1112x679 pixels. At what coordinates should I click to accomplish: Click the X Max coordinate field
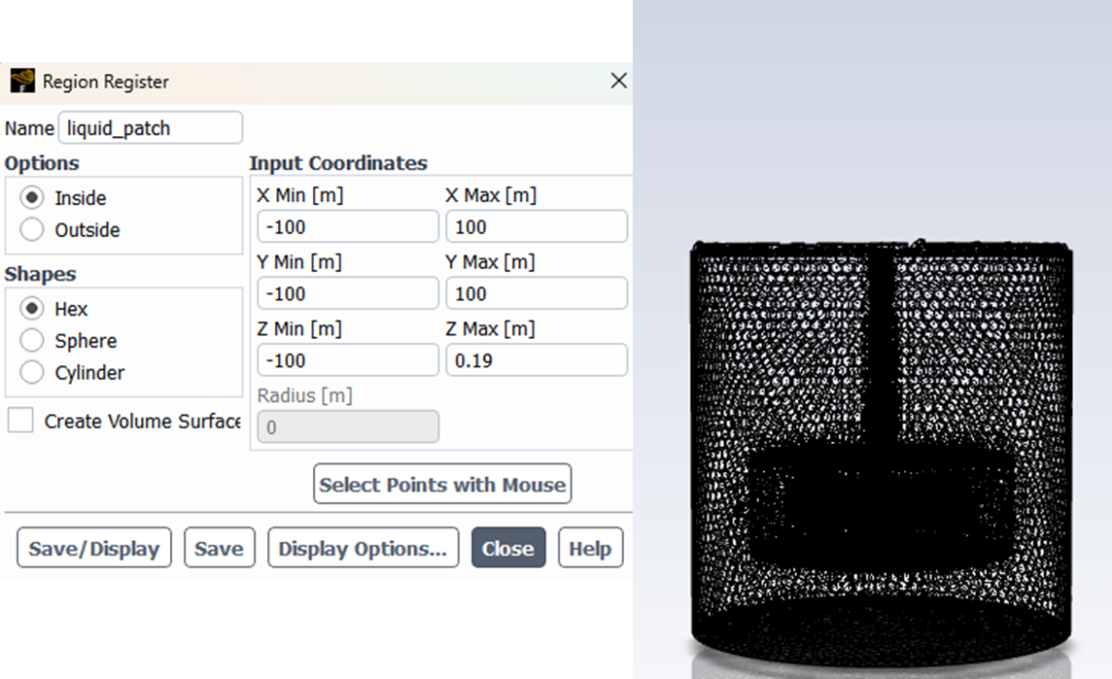pos(537,225)
